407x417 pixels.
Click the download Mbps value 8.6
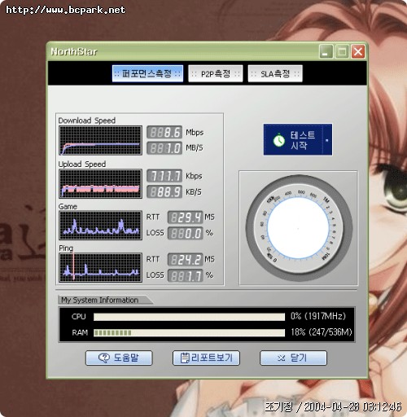(164, 132)
